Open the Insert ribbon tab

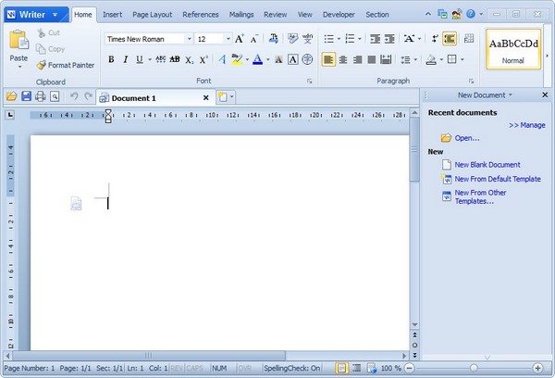point(112,15)
